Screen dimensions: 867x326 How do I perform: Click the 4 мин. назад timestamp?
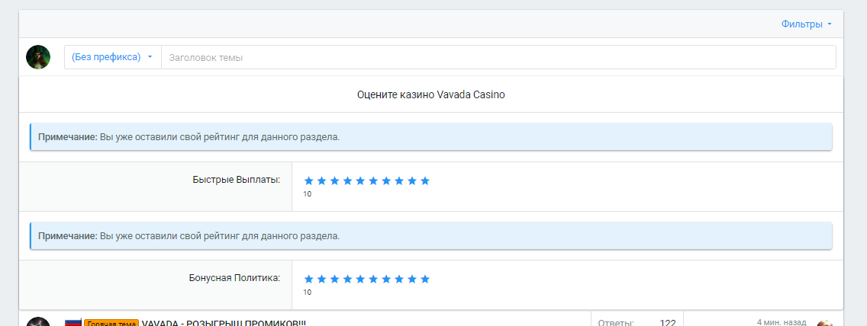(782, 322)
